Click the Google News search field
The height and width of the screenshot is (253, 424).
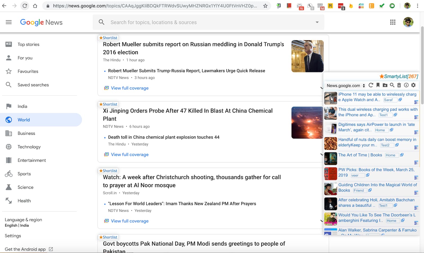click(207, 22)
